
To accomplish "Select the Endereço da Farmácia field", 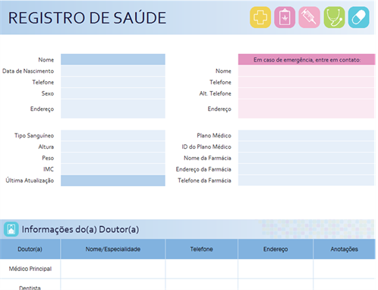I will 306,169.
